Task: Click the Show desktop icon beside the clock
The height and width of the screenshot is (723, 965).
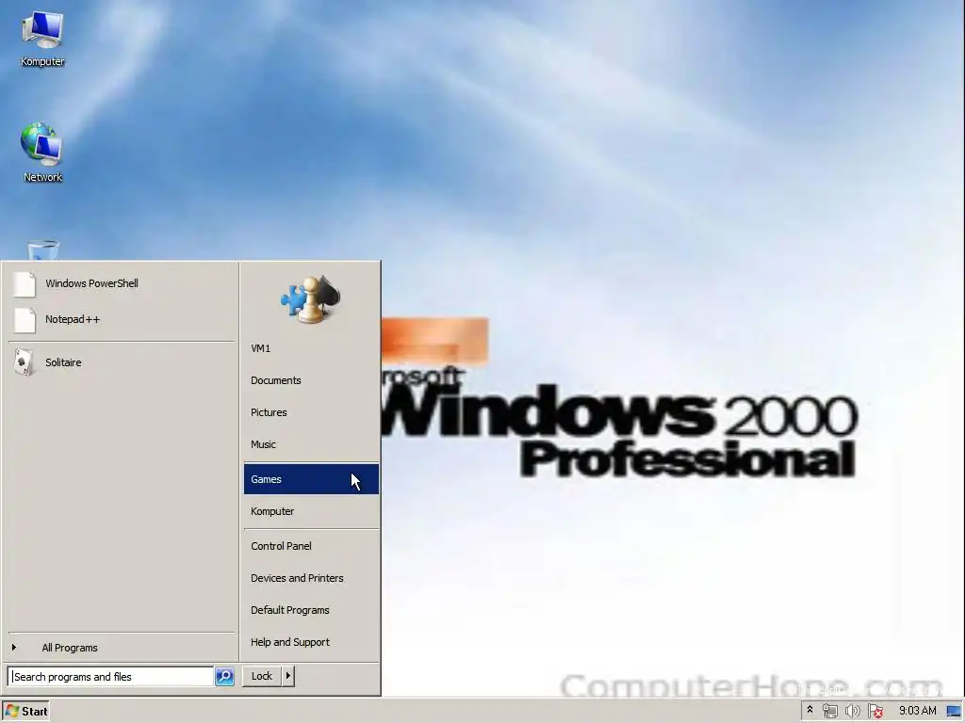Action: (x=955, y=712)
